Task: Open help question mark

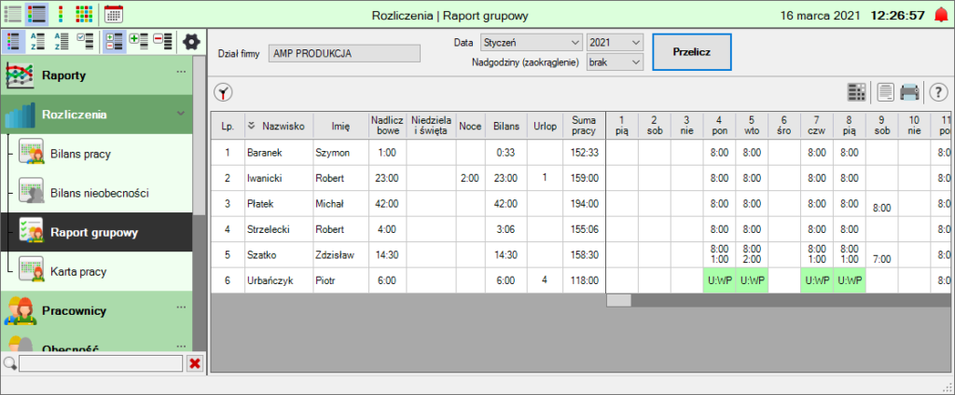Action: click(938, 92)
